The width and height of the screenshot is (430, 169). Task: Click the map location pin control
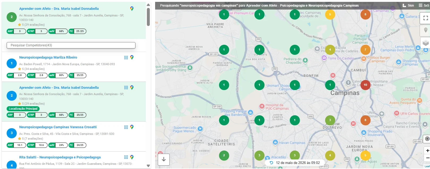click(425, 30)
